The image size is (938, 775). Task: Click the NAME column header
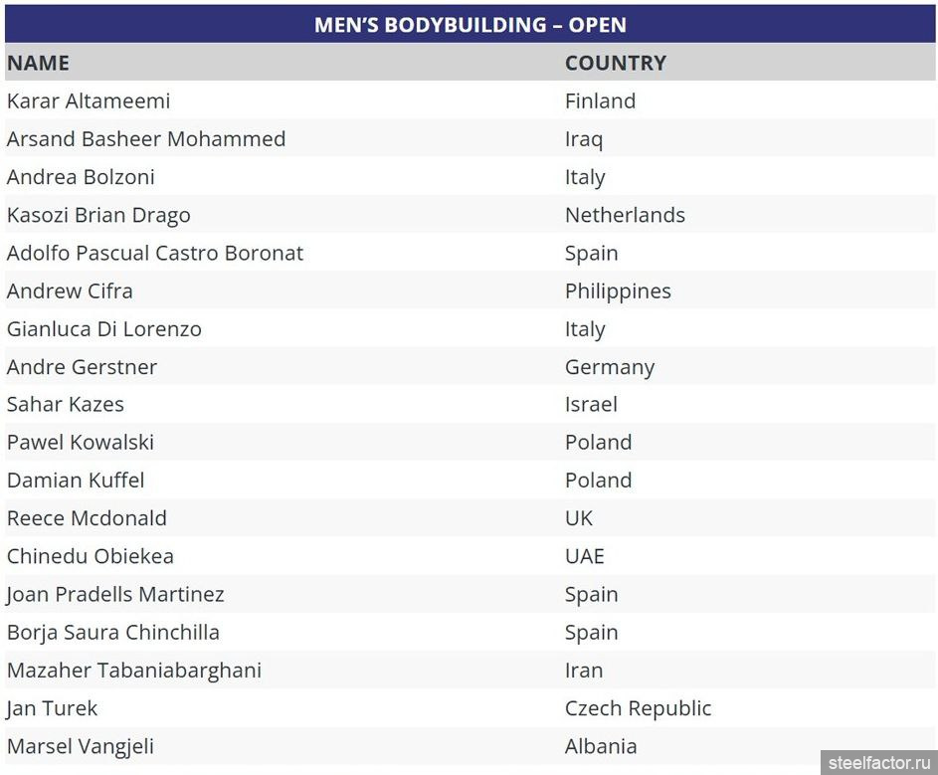[38, 63]
